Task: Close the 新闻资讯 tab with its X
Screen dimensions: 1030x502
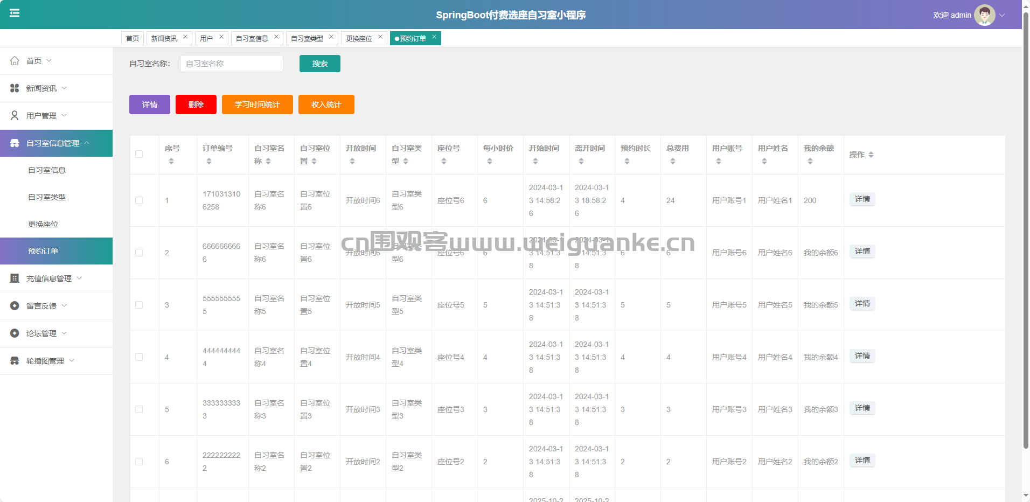Action: click(185, 37)
